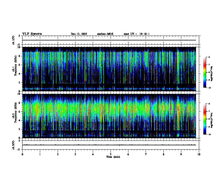
Task: Click time axis tick label "7"
Action: [x=146, y=154]
